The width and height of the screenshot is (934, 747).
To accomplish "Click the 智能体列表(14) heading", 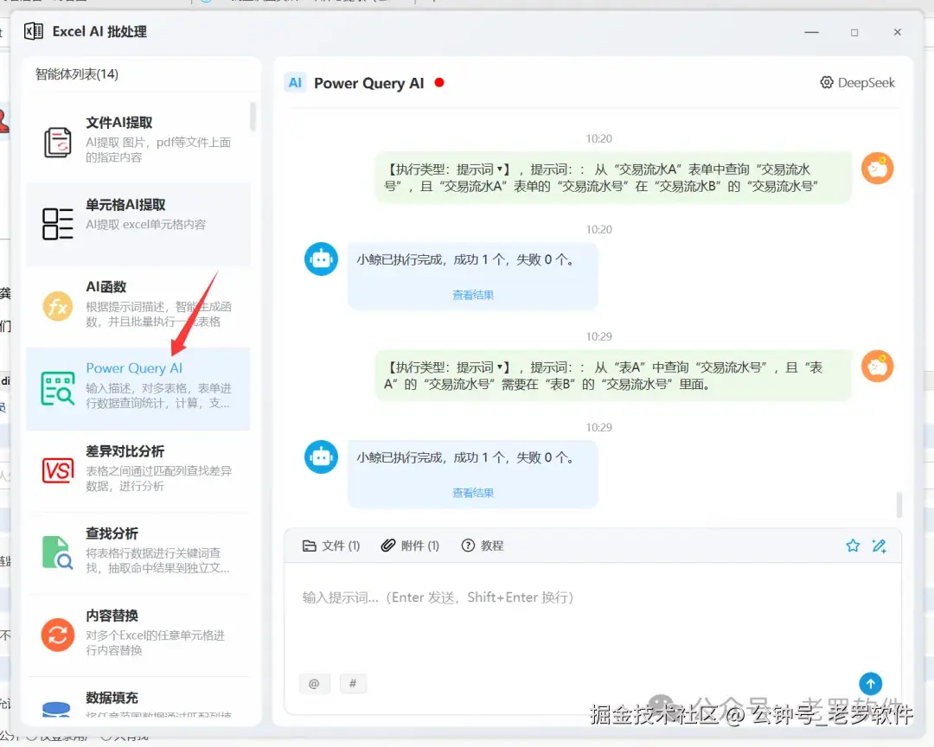I will (x=77, y=73).
